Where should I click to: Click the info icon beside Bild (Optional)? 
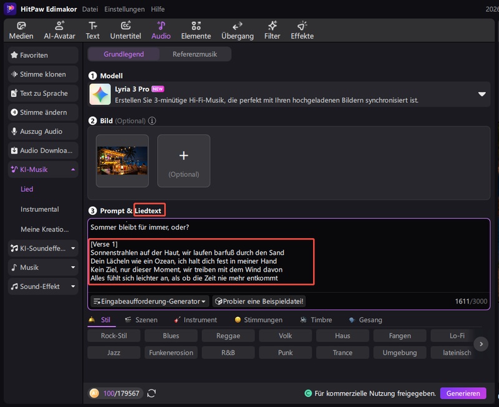pos(152,121)
